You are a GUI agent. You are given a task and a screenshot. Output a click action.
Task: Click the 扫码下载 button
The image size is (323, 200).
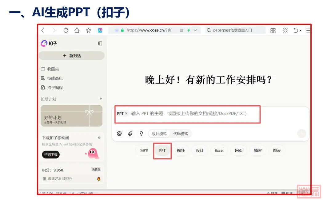pos(51,155)
